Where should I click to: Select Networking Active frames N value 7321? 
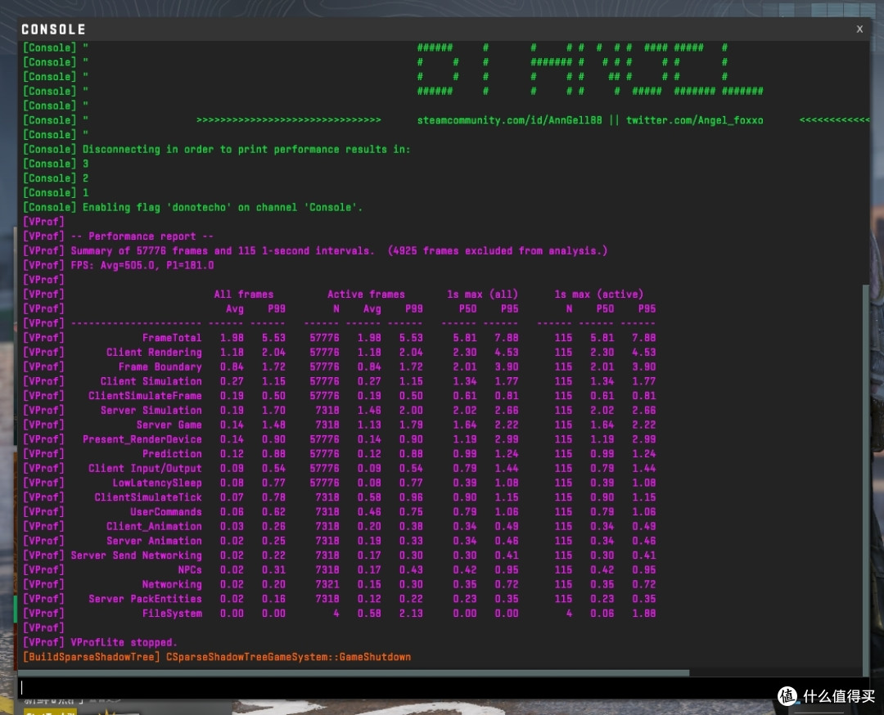(x=327, y=584)
